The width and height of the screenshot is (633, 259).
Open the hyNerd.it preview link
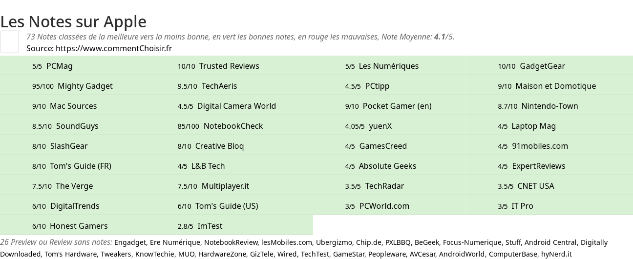556,254
